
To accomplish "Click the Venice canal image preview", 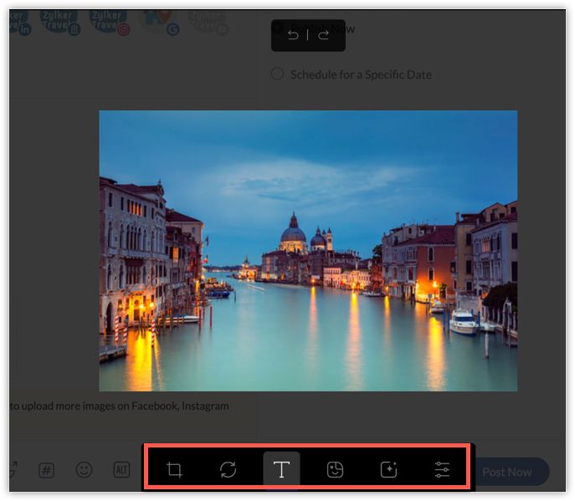I will click(x=308, y=251).
